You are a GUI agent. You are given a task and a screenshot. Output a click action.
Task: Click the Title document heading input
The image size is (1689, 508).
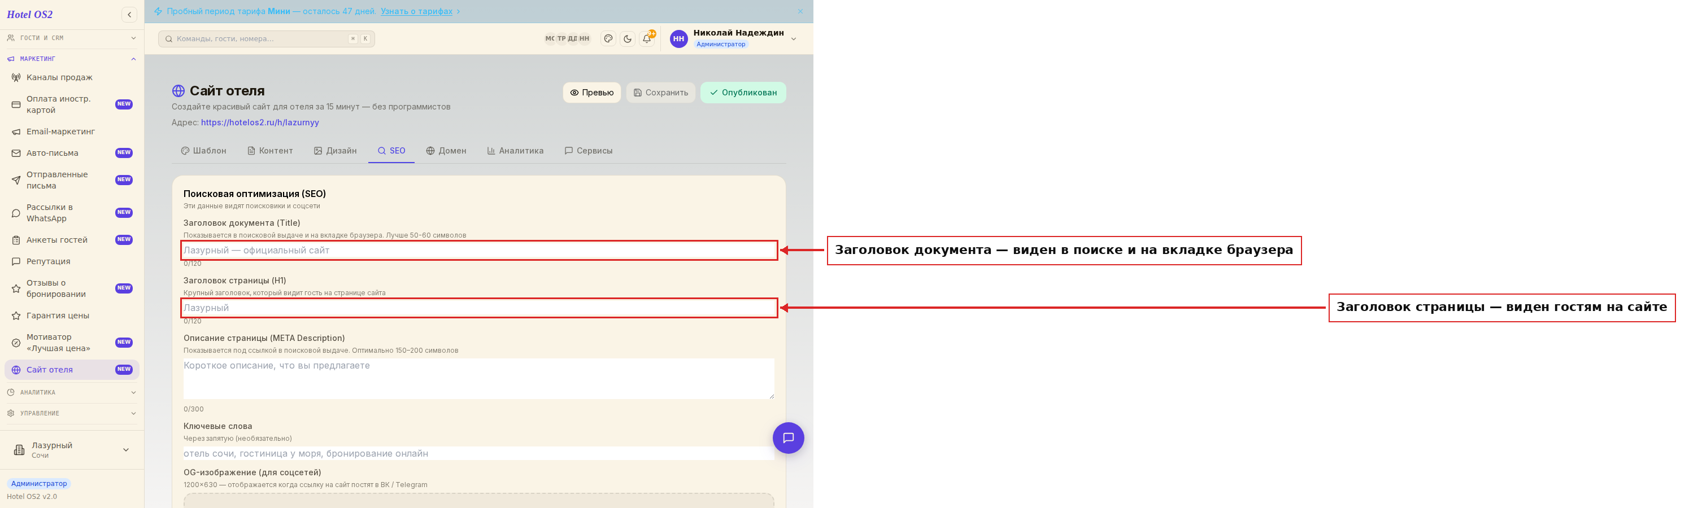[x=478, y=251]
